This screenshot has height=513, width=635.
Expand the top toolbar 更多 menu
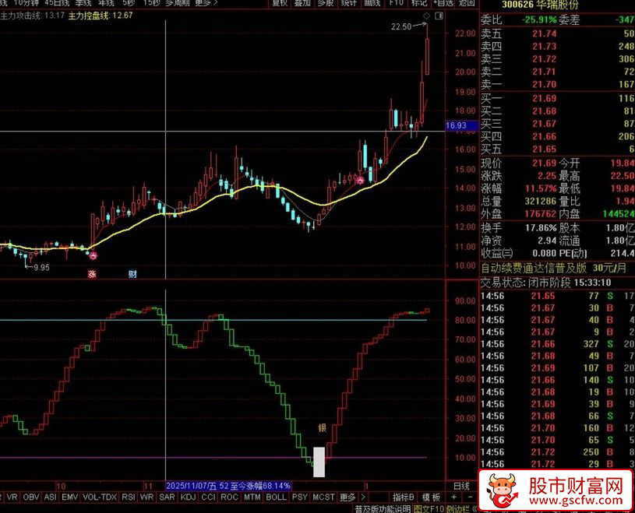pos(204,3)
